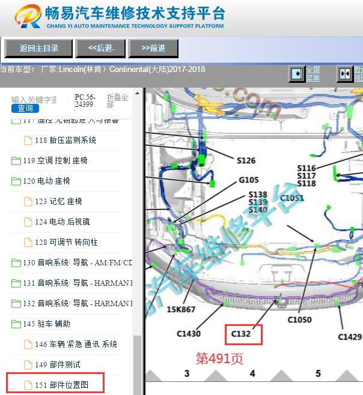Click the C1429 connector label
The image size is (363, 395).
click(x=350, y=337)
